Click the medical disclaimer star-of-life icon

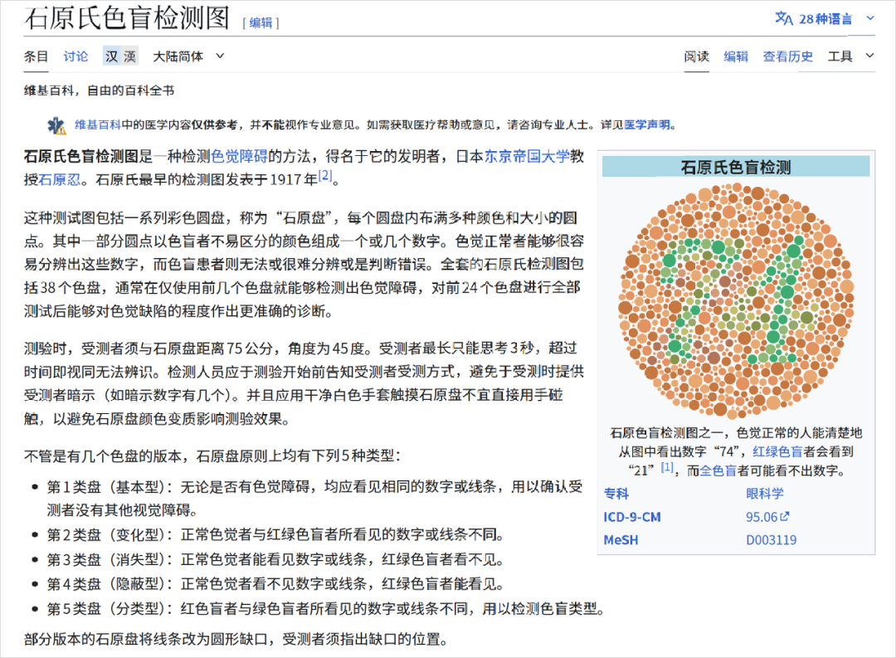(56, 126)
